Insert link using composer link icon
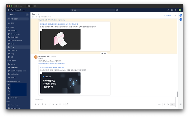Screen dimensions: 189x117 (x=50, y=104)
